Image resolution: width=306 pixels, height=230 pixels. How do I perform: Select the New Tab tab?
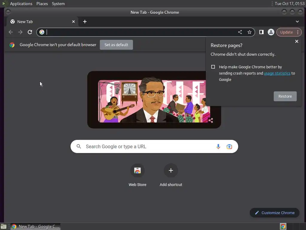(x=42, y=22)
